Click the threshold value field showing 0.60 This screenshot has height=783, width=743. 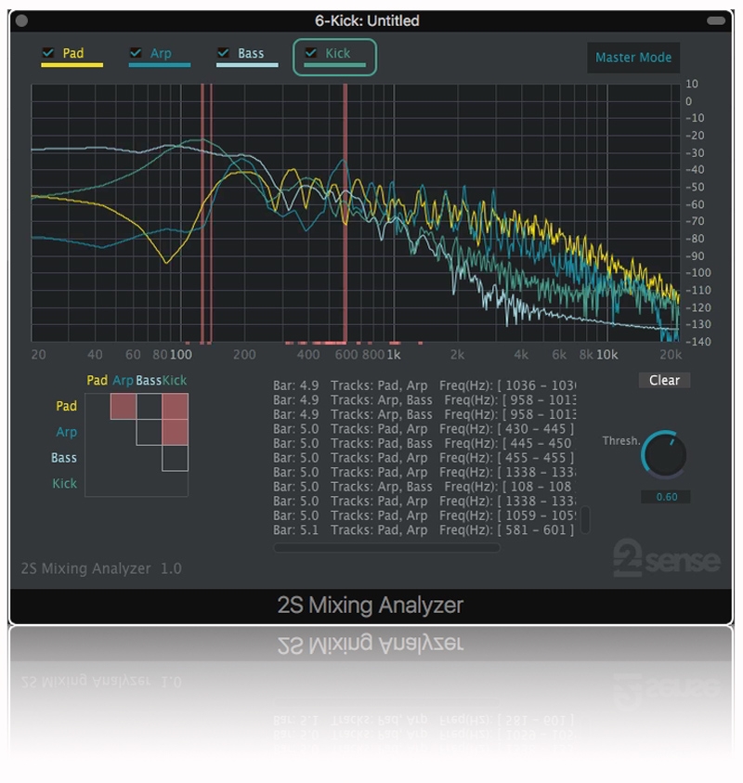[666, 497]
